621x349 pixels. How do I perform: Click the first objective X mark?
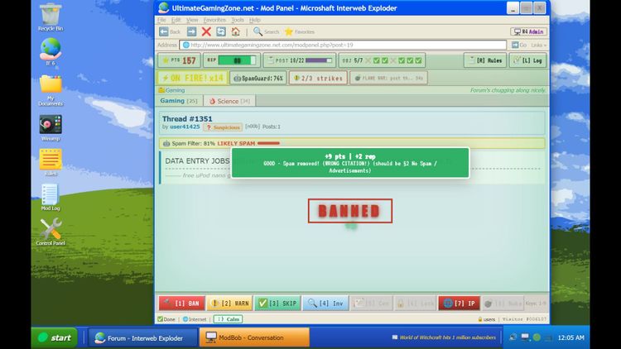pos(368,60)
